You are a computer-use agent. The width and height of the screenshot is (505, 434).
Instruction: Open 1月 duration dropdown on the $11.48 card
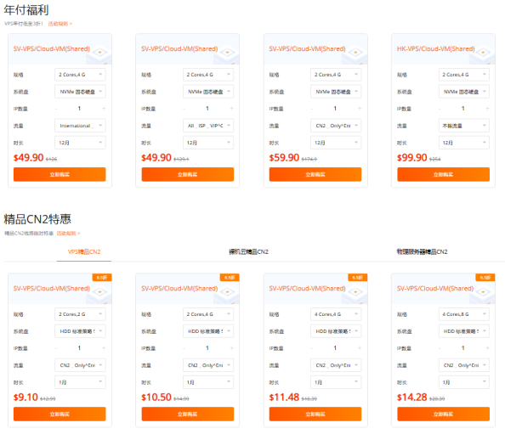(x=336, y=382)
